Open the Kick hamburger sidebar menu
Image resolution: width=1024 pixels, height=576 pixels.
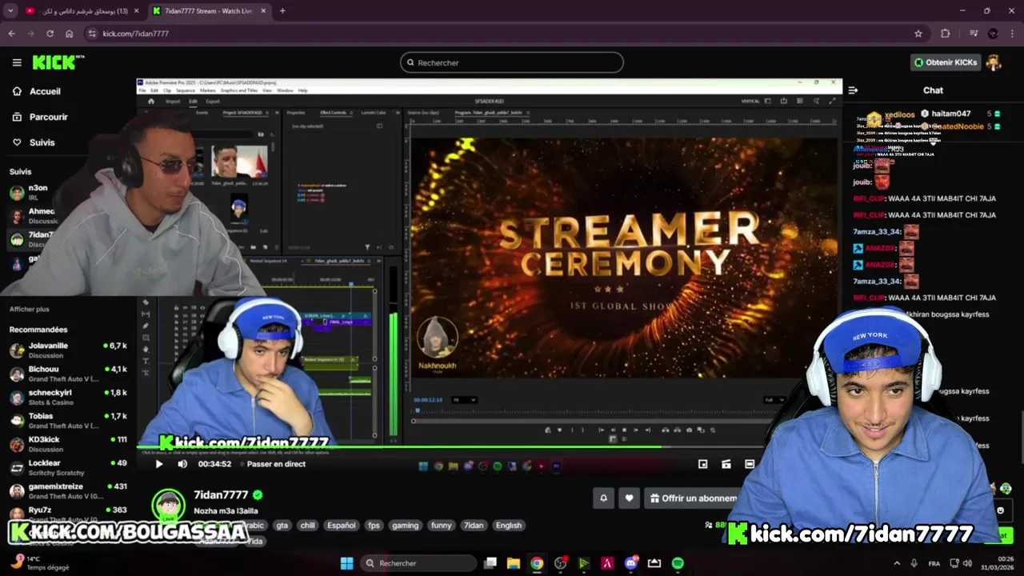(x=17, y=62)
